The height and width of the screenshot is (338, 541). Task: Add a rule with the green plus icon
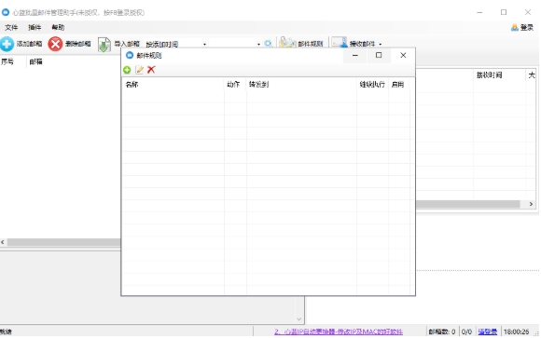click(x=127, y=70)
